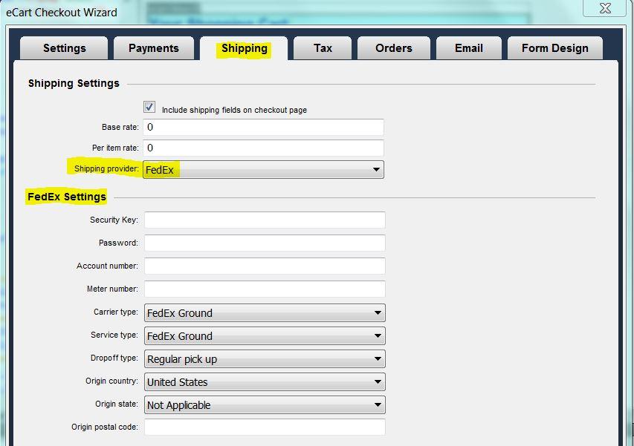634x446 pixels.
Task: Go to the Tax tab
Action: [x=323, y=48]
